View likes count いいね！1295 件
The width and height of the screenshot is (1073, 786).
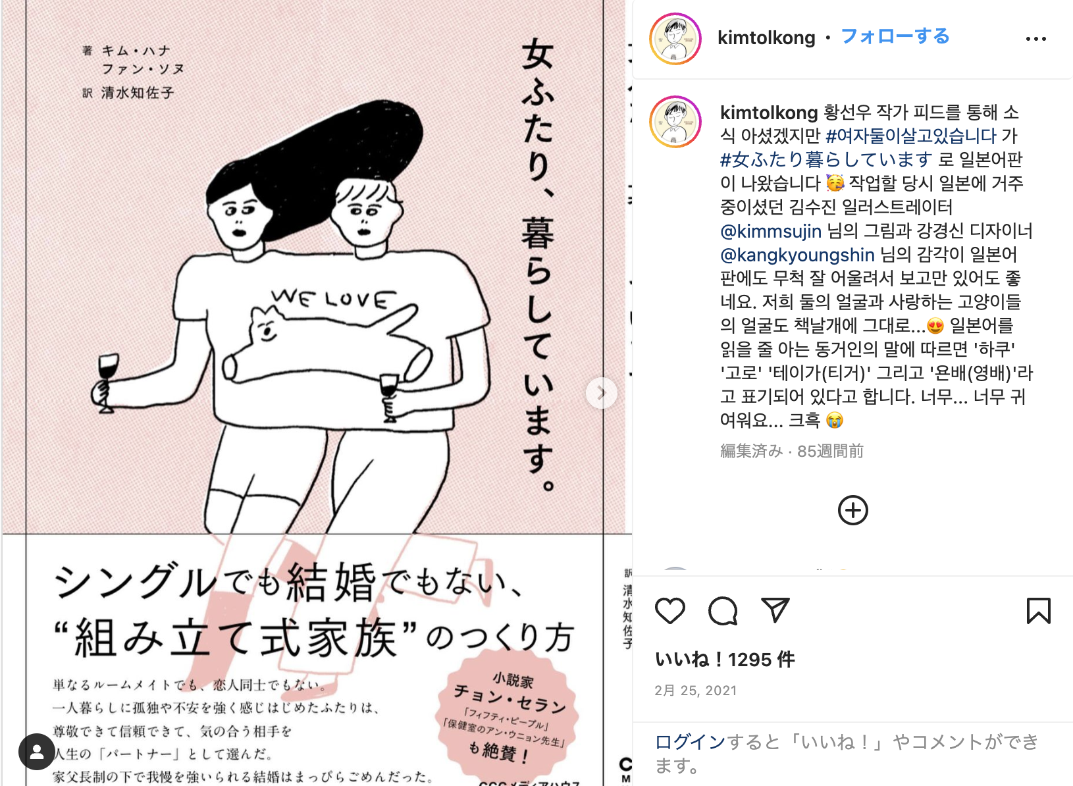(725, 659)
